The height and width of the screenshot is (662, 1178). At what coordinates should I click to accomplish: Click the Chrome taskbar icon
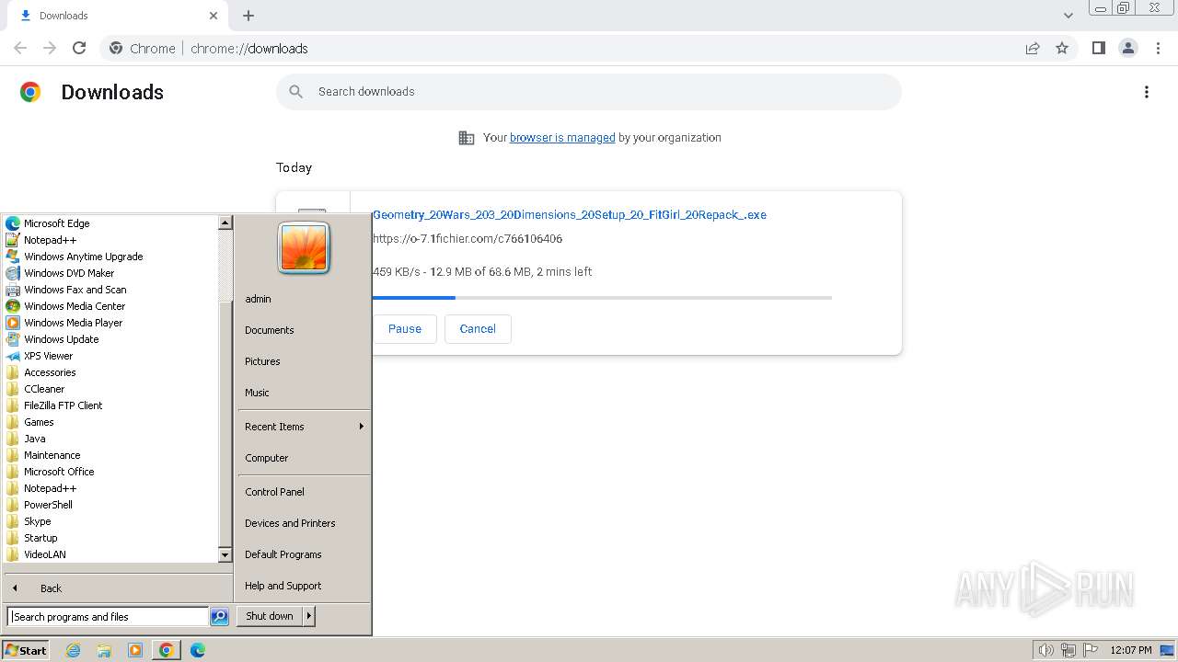[167, 650]
